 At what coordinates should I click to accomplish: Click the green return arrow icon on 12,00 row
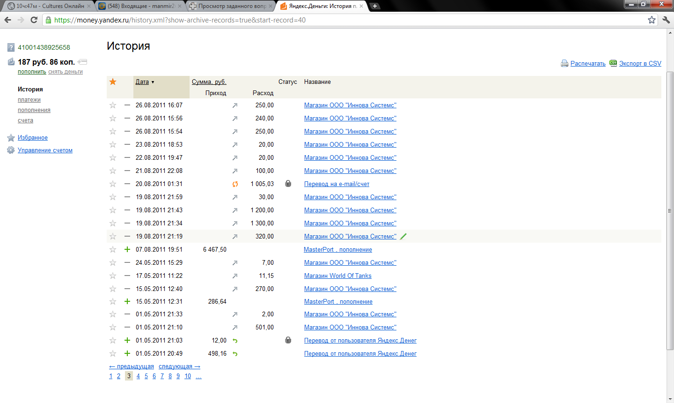[x=235, y=341]
